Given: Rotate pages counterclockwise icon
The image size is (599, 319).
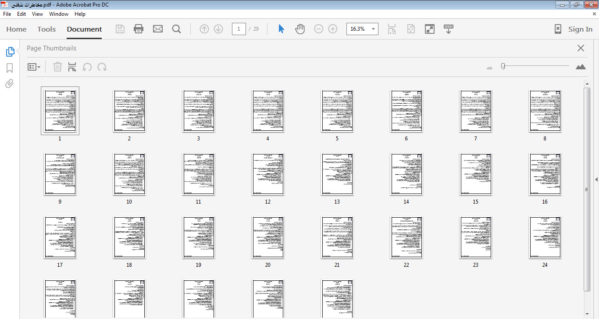Looking at the screenshot, I should [x=87, y=67].
